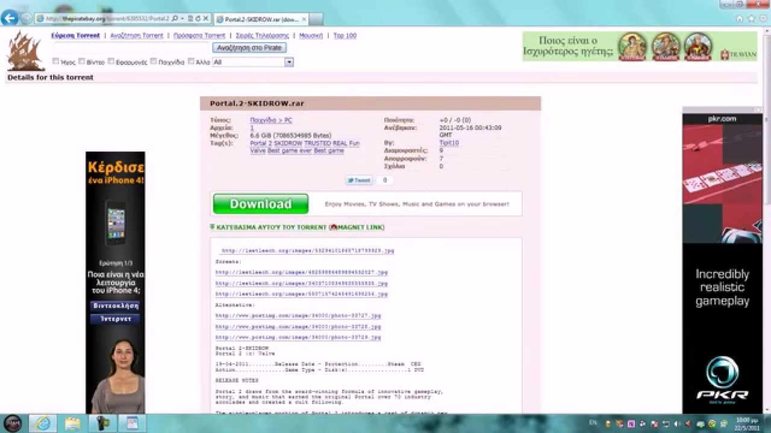Click the Portal.2-SKIDROW.rar torrent title

coord(257,103)
